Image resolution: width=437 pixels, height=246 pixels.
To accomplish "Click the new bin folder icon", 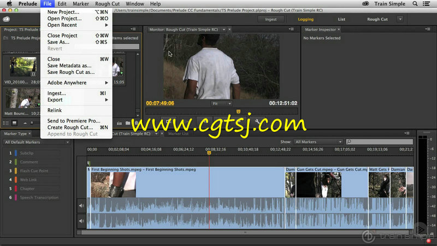I will point(128,123).
